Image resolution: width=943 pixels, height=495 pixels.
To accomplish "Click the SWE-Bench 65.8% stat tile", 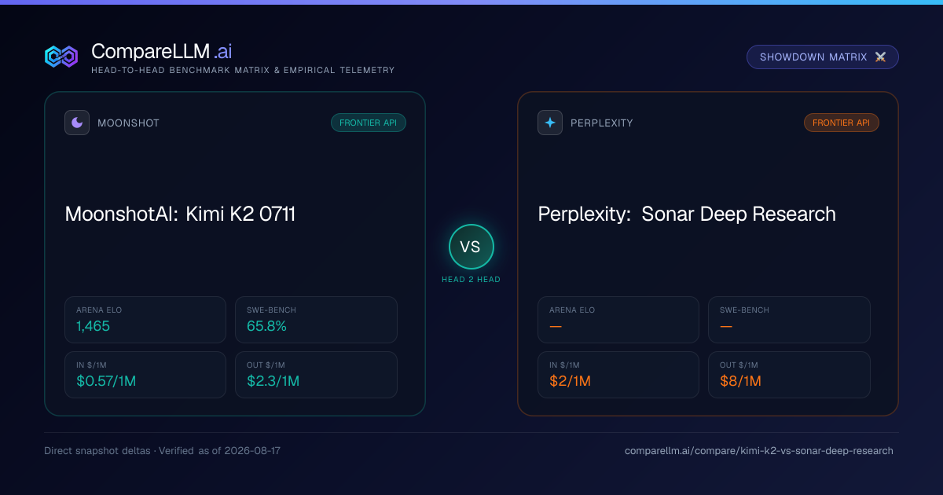I will point(316,320).
